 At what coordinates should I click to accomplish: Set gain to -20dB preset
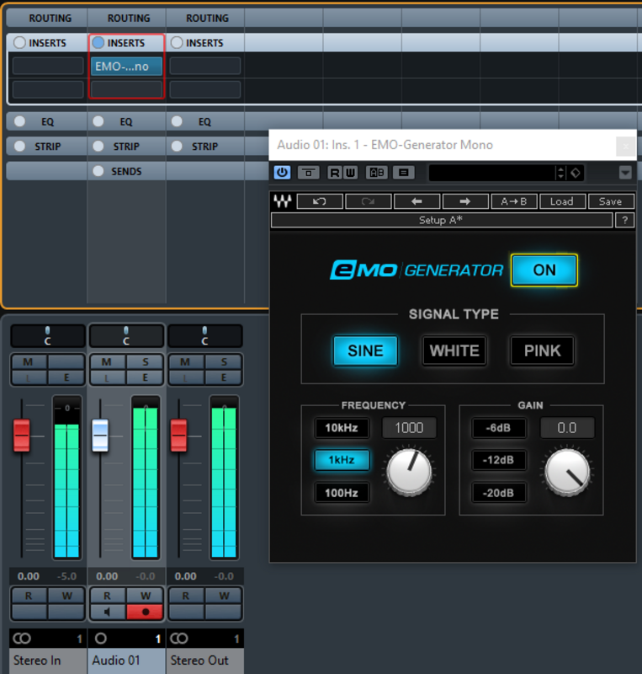499,493
